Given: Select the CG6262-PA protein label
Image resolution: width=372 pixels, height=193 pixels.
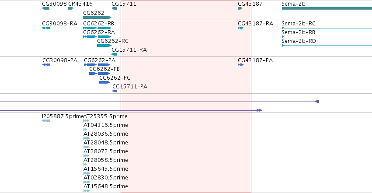Looking at the screenshot, I should [100, 60].
